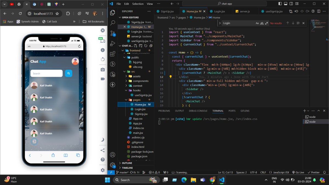Open the Search view in the activity bar
329x185 pixels.
point(112,23)
